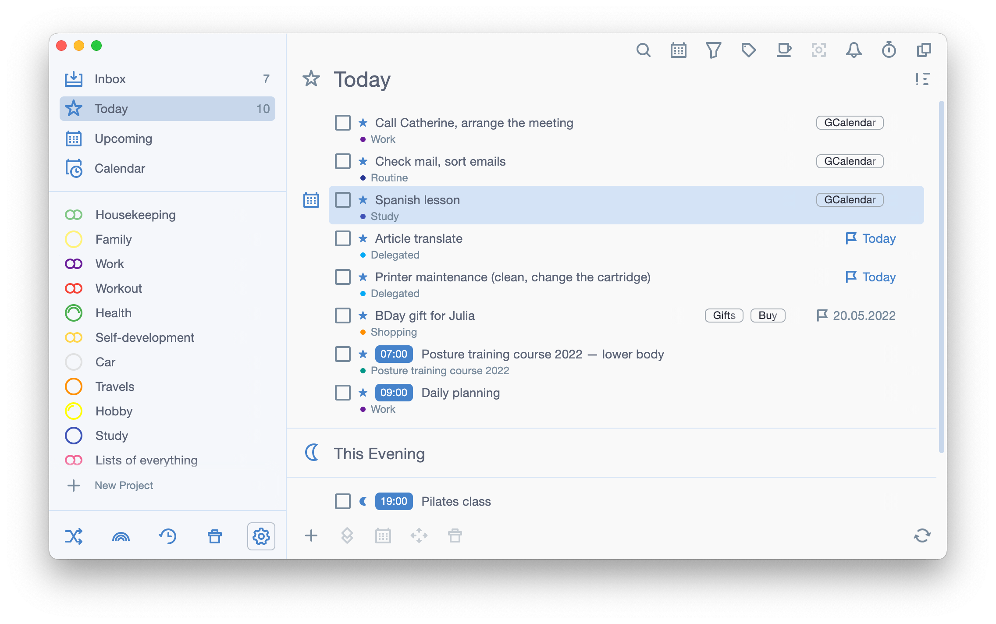
Task: Click the 19:00 time badge on Pilates
Action: [394, 502]
